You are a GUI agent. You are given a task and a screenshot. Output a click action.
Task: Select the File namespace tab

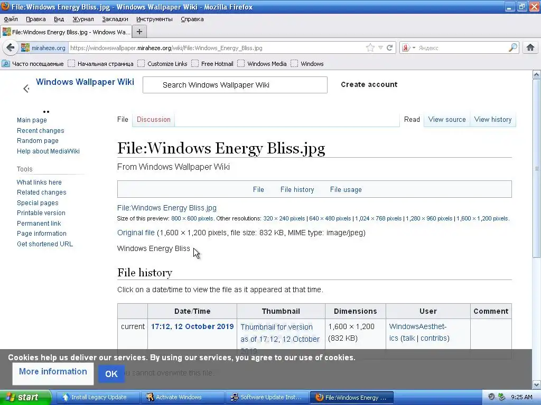pos(123,120)
